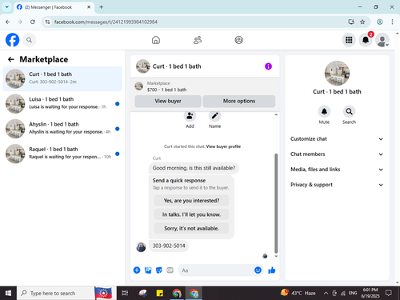Screen dimensions: 400x300
Task: Open the Notifications bell with badge
Action: 366,40
